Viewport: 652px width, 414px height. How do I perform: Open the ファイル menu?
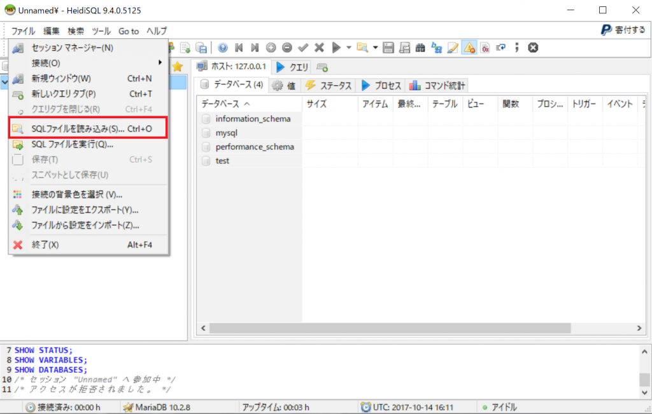click(x=23, y=31)
